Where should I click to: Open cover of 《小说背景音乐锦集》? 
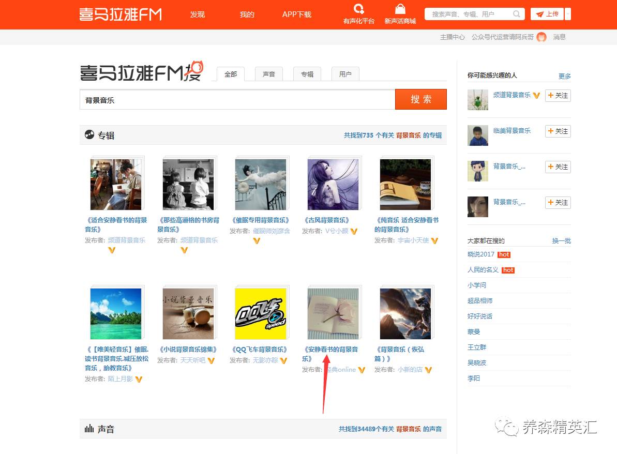point(188,313)
